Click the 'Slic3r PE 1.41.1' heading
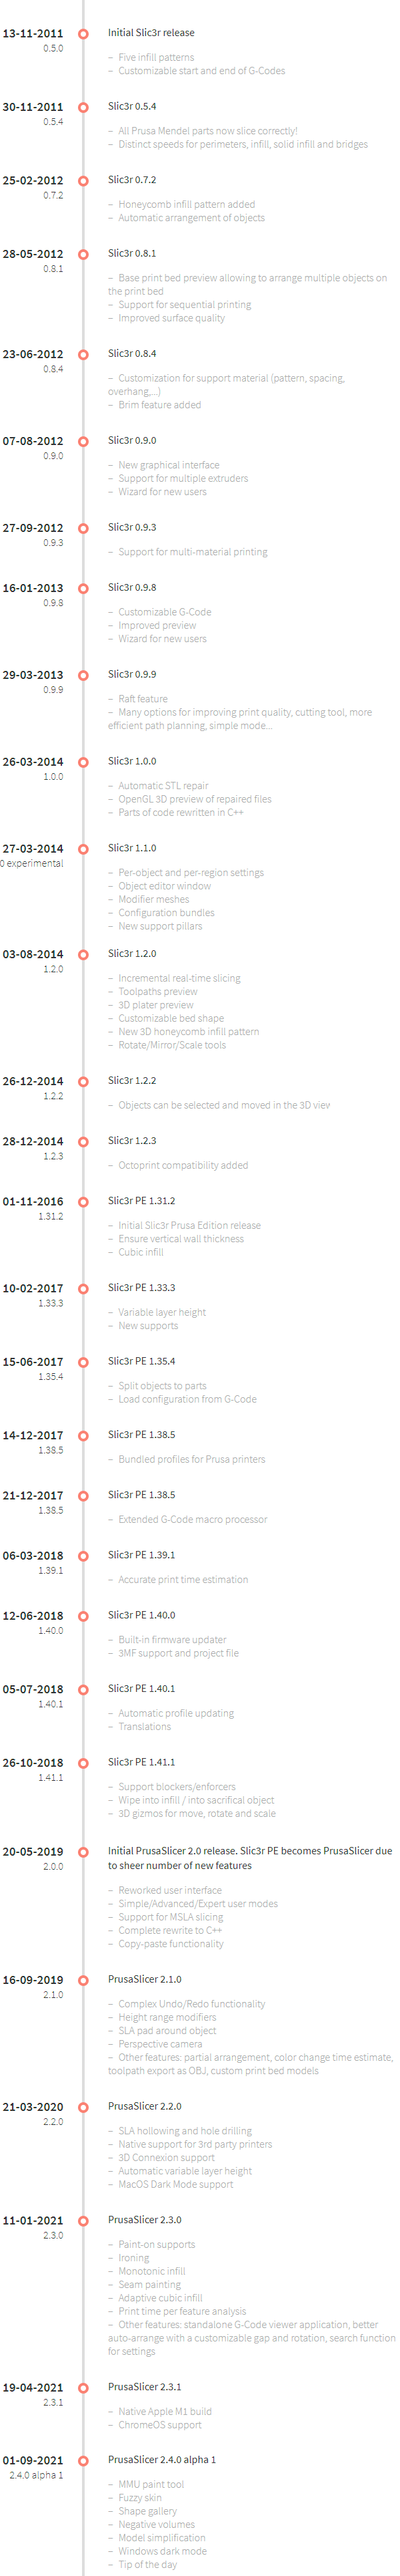The height and width of the screenshot is (2576, 400). [x=141, y=1762]
